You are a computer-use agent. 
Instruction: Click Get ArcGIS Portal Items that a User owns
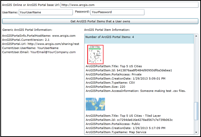tap(100, 21)
